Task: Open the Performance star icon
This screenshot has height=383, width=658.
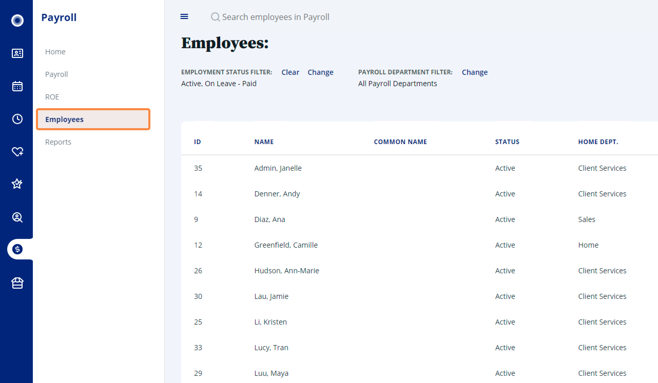Action: 17,184
